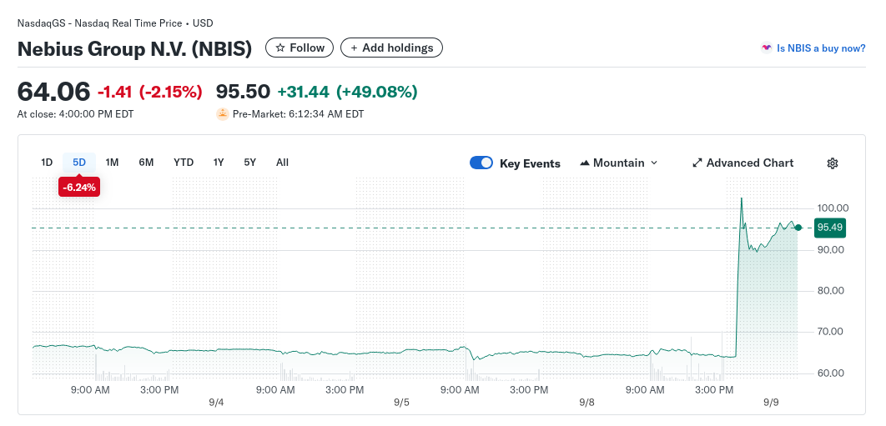Select the 1D time range tab
The image size is (886, 426).
[x=47, y=163]
